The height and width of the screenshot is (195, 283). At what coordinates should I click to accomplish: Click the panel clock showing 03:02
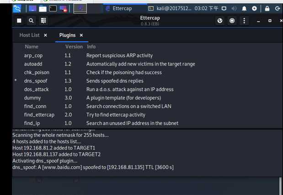(206, 9)
